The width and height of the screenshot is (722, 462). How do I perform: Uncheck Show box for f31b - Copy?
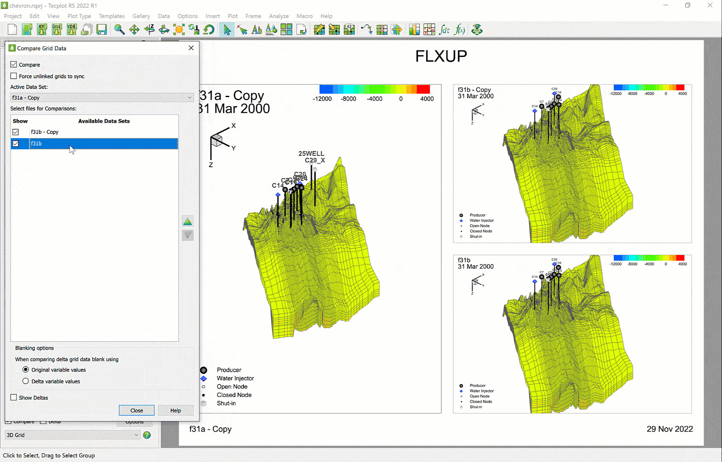(16, 132)
